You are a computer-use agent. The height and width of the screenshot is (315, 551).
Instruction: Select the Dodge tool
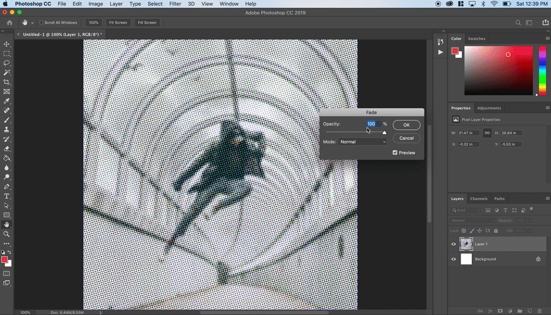[x=7, y=177]
